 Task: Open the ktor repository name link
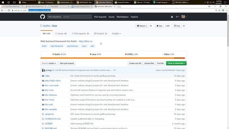click(55, 26)
